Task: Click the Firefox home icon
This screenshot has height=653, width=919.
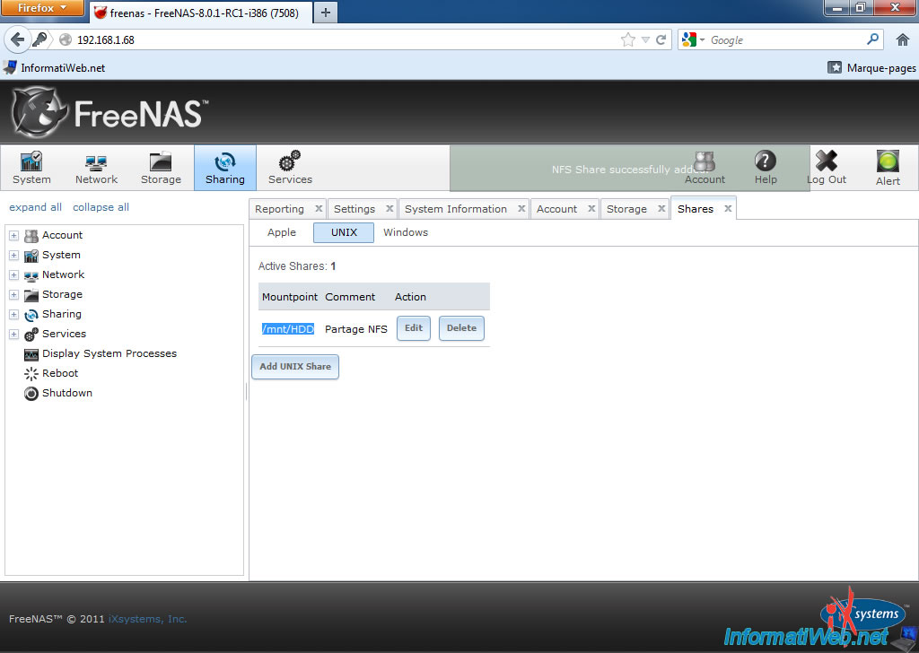Action: tap(903, 39)
